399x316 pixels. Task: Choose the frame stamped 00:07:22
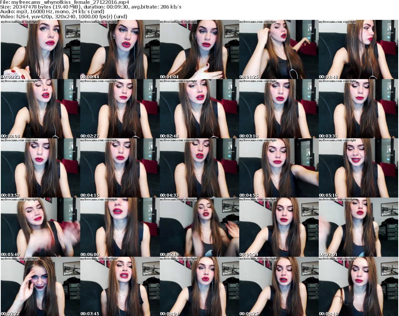(40, 286)
